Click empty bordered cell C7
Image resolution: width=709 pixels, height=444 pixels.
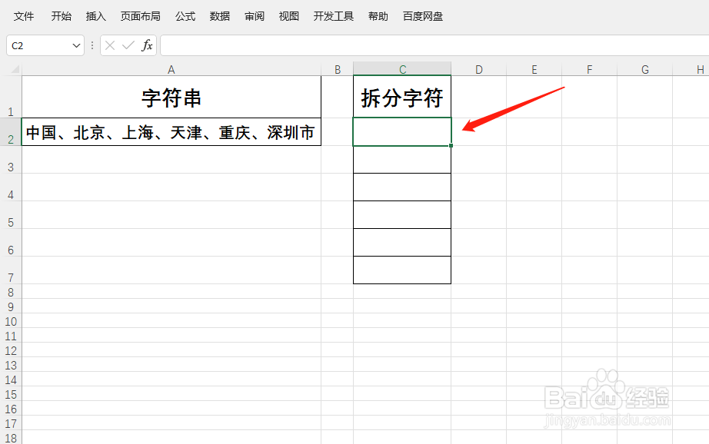pyautogui.click(x=402, y=270)
